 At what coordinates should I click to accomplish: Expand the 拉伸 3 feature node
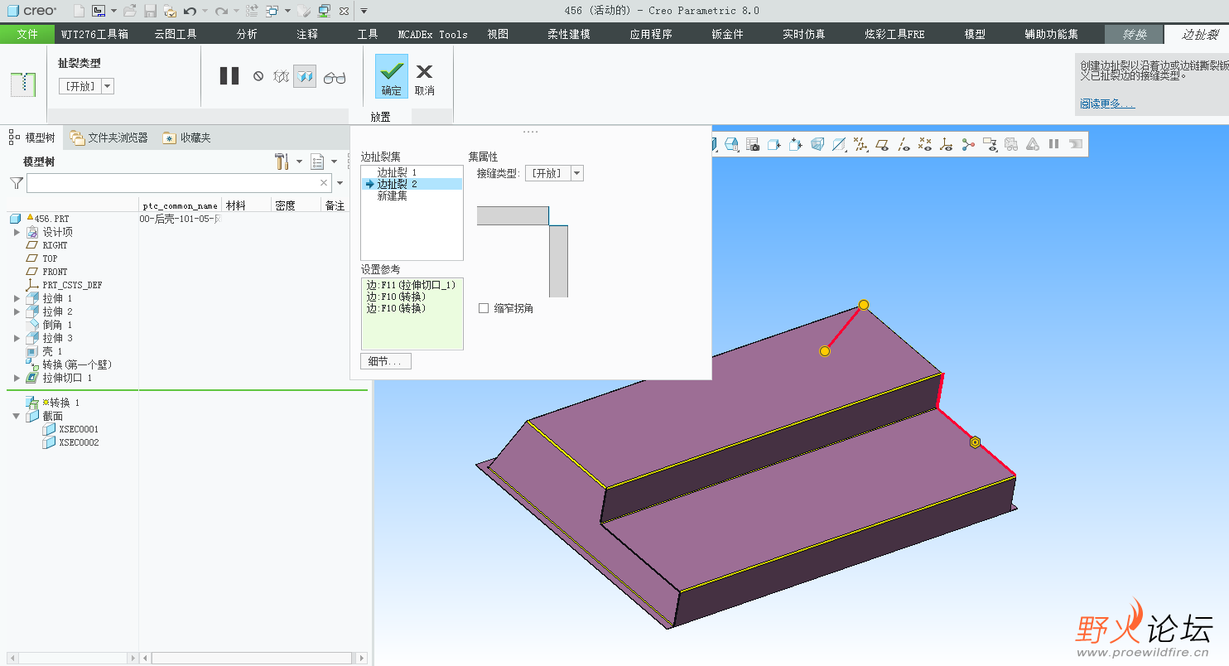click(17, 338)
